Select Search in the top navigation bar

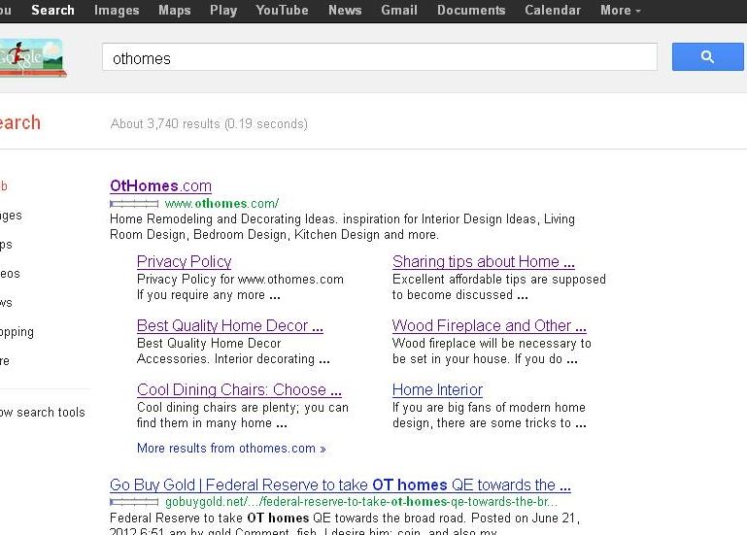click(x=52, y=10)
